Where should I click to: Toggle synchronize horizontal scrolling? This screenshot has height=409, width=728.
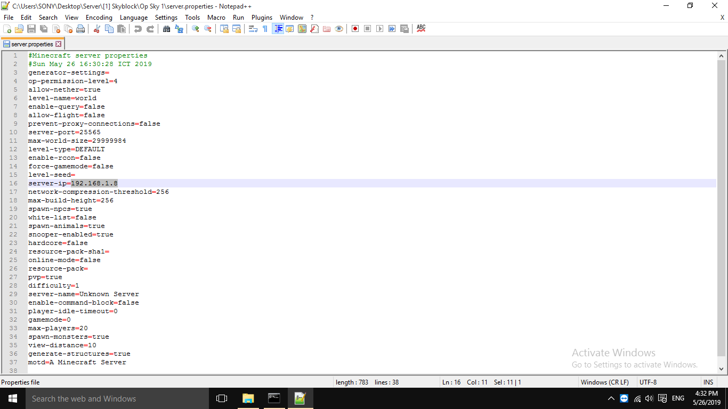click(x=237, y=29)
